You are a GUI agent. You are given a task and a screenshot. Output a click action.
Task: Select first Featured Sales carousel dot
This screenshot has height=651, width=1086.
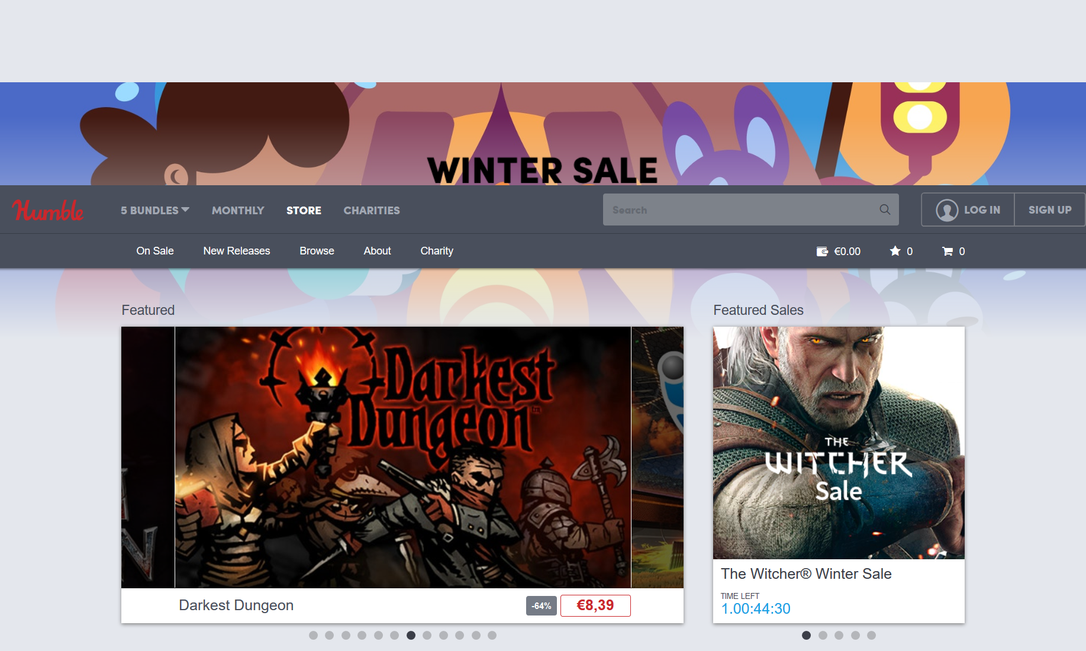click(x=806, y=635)
